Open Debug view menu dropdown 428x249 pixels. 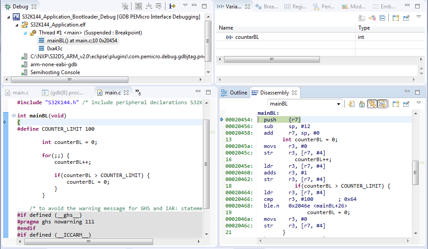tap(185, 5)
